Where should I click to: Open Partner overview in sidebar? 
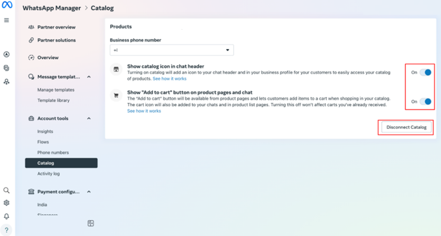tap(56, 27)
